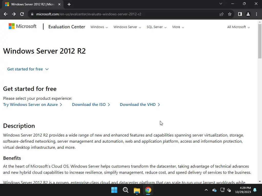Open the Chrome three-dot menu
Screen dimensions: 262x196
pos(256,14)
